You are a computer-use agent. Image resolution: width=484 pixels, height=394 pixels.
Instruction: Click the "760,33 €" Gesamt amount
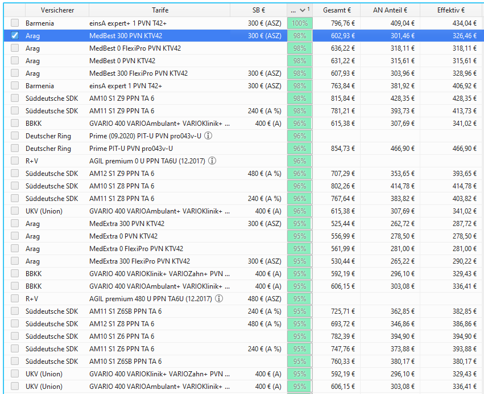[343, 361]
